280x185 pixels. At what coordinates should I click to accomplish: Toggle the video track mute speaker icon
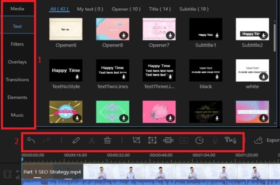click(18, 171)
